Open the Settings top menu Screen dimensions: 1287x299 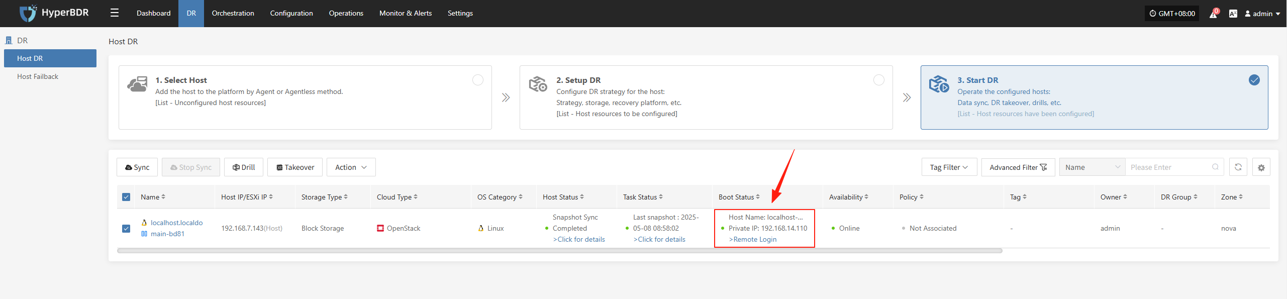[x=460, y=13]
